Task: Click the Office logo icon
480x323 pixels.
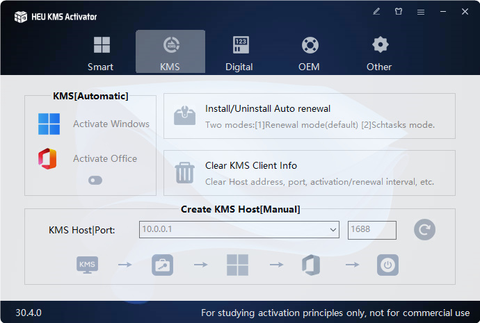Action: point(47,158)
